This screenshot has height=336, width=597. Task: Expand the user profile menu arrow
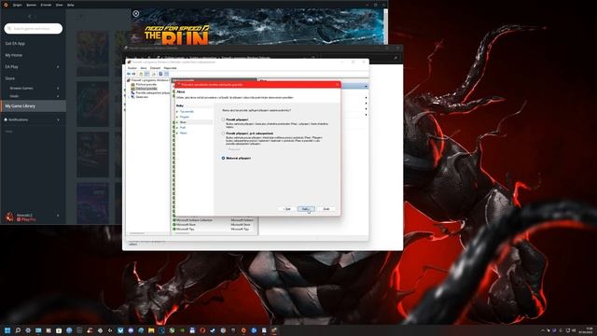click(58, 216)
